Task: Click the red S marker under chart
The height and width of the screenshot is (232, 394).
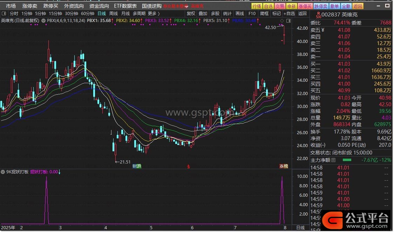Action: click(x=189, y=166)
